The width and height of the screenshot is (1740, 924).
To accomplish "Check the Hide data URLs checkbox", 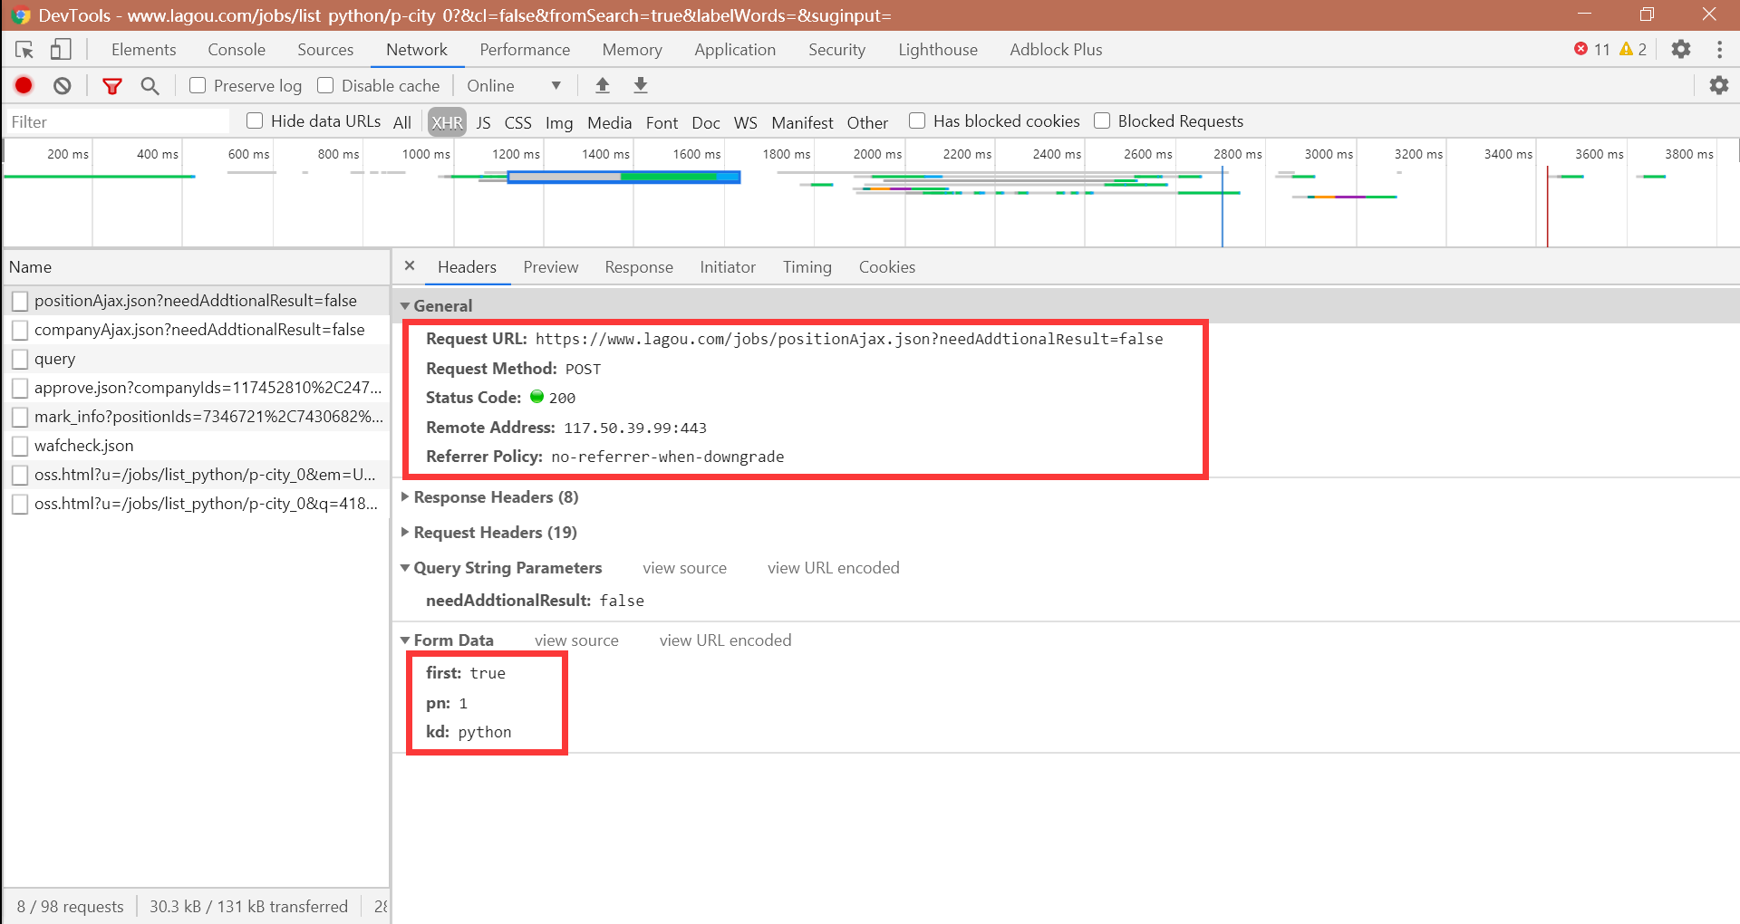I will tap(255, 120).
